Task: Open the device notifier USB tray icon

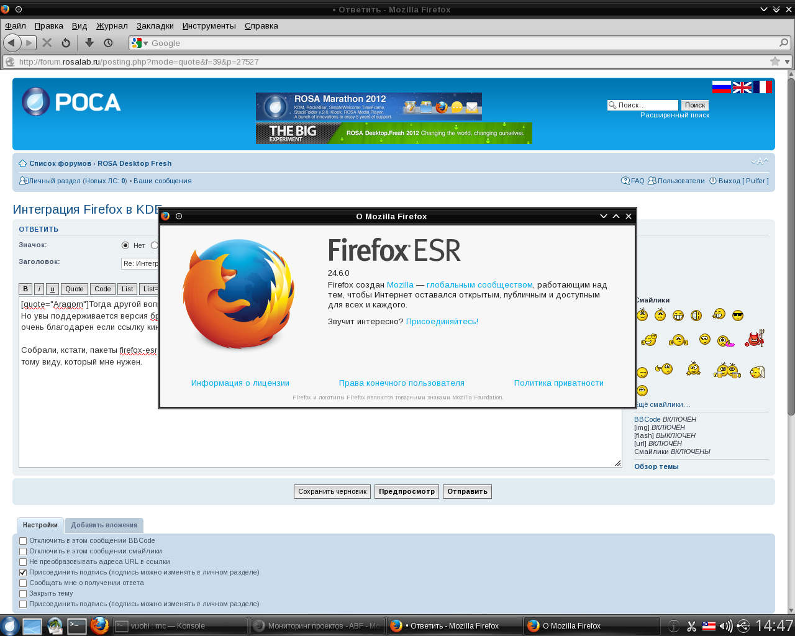Action: pos(743,626)
